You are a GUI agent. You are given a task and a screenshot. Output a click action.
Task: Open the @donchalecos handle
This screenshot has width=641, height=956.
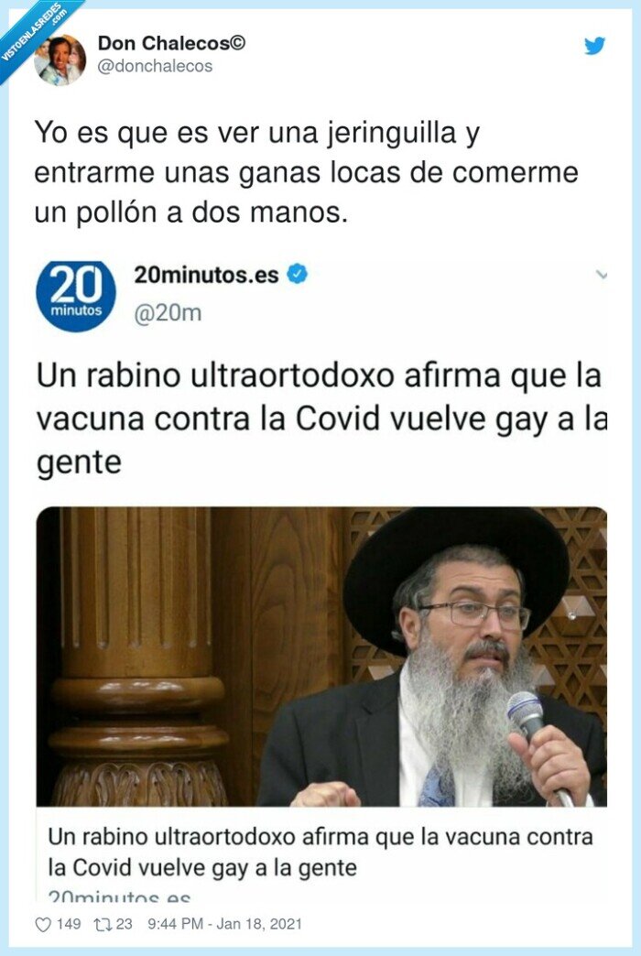click(x=155, y=66)
